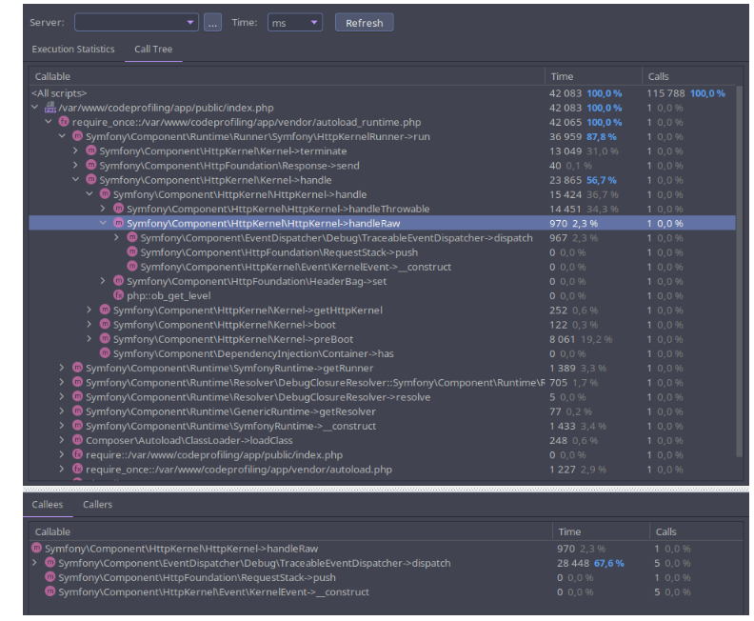
Task: Expand the Kernel->preBoot node
Action: (89, 339)
